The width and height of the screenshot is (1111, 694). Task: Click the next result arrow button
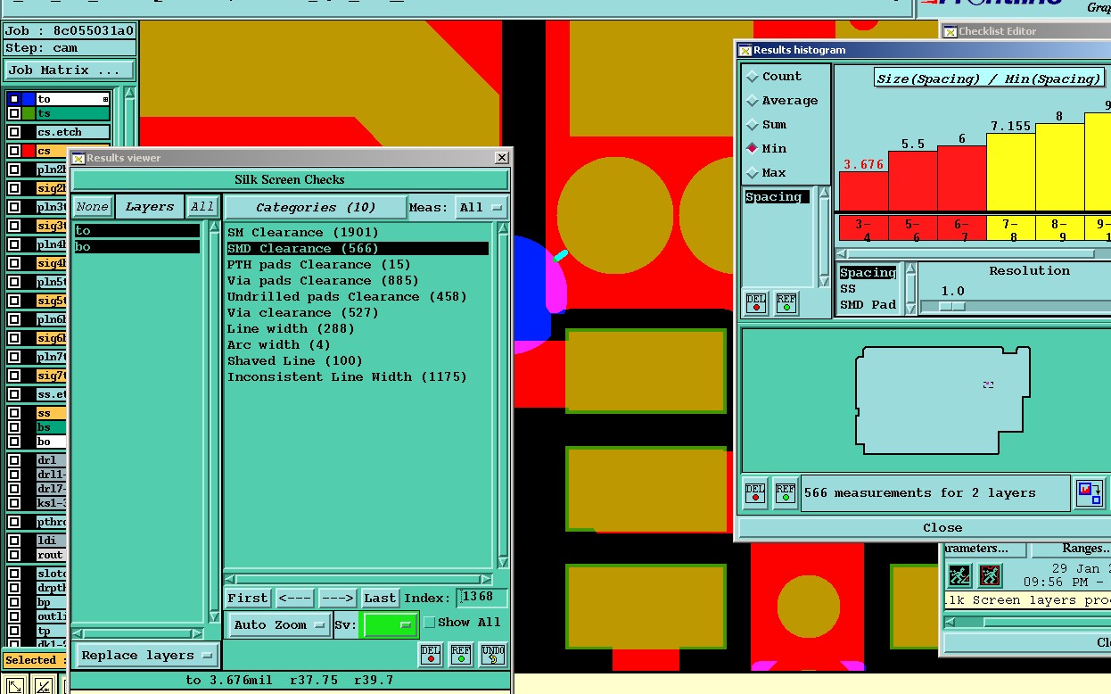pos(337,599)
